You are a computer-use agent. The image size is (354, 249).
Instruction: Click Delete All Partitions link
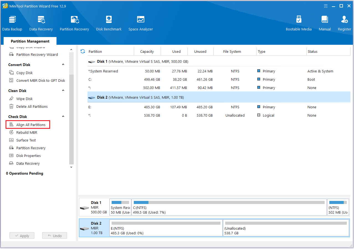click(x=32, y=106)
